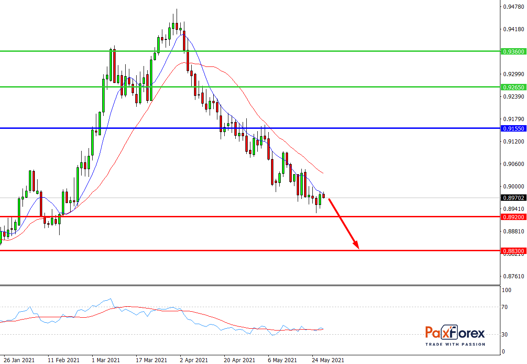Image resolution: width=527 pixels, height=364 pixels.
Task: Click the green 0.93600 price label
Action: [513, 51]
